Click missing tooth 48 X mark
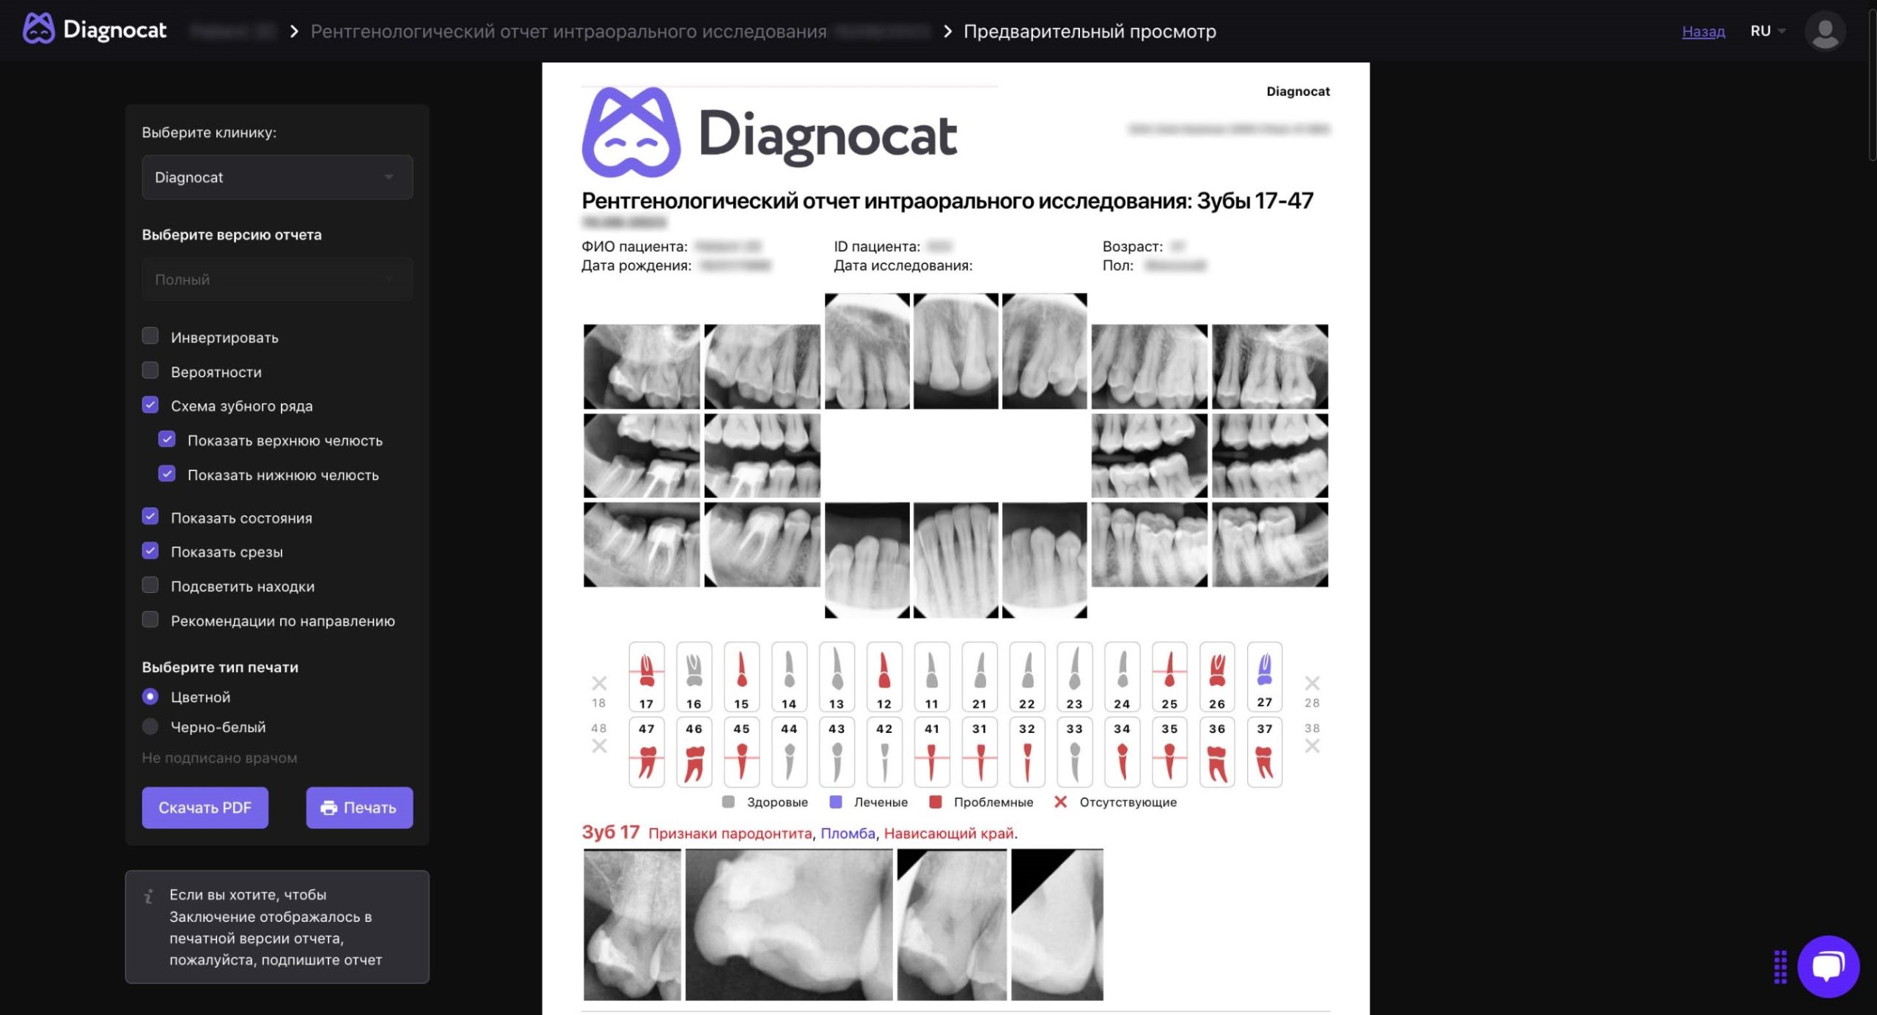The height and width of the screenshot is (1015, 1877). [x=599, y=746]
